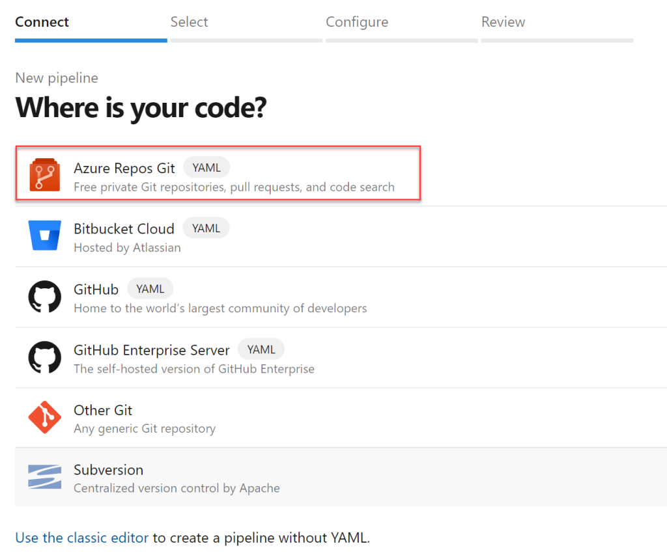The height and width of the screenshot is (557, 667).
Task: Click the Subversion logo icon
Action: 44,477
